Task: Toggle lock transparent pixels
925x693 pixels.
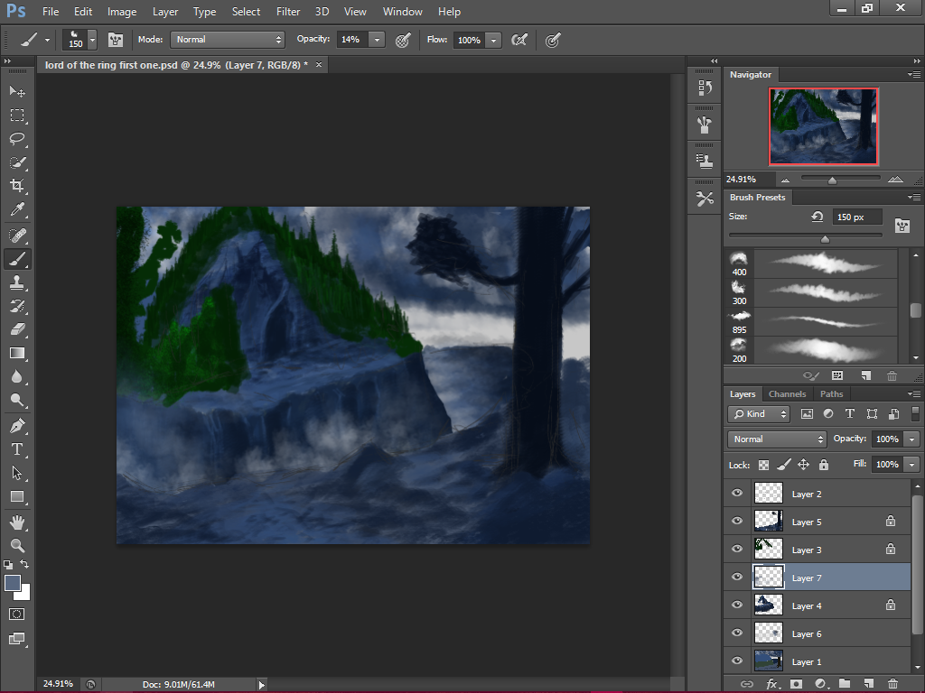Action: pyautogui.click(x=763, y=465)
